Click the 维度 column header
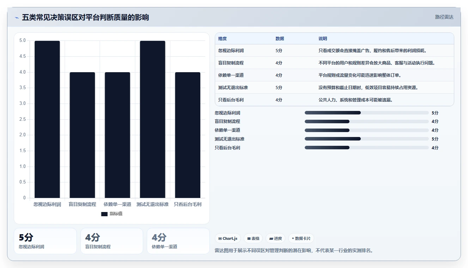Viewport: 468px width, 268px height. [x=223, y=39]
